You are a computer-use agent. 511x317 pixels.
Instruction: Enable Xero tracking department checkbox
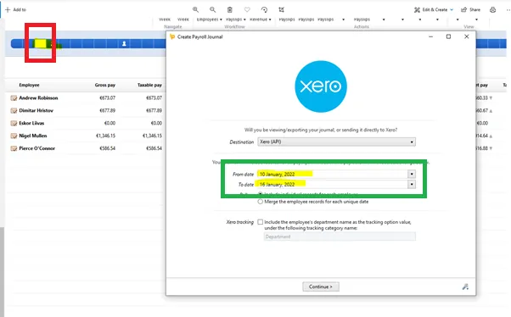[x=261, y=222]
